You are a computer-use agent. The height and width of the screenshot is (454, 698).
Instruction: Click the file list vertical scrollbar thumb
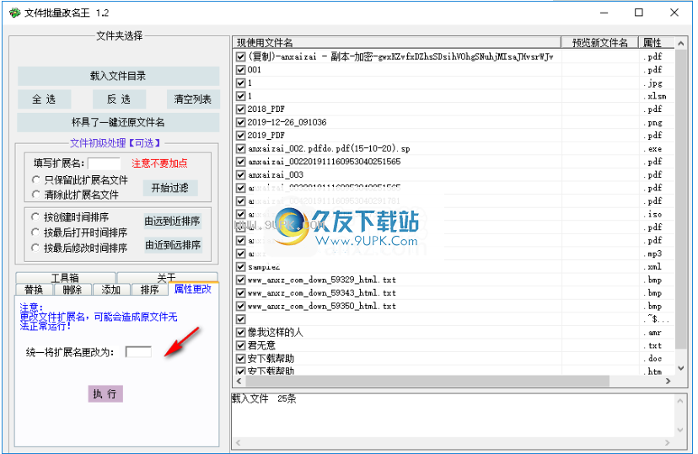[x=680, y=200]
